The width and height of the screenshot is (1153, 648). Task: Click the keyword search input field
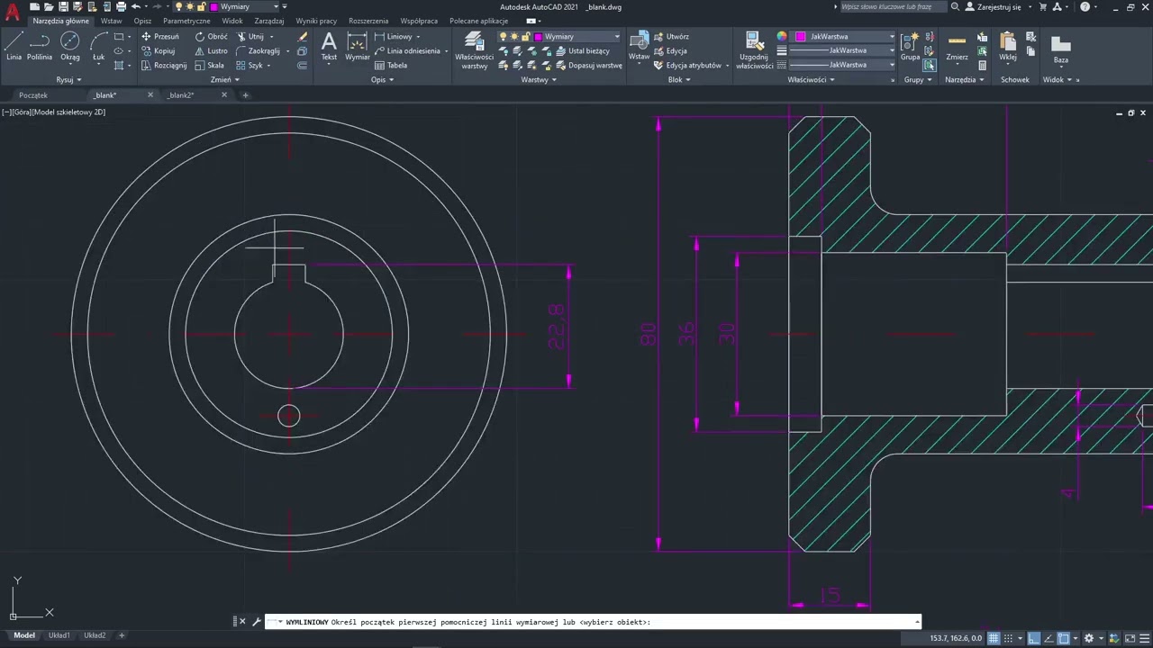click(x=892, y=6)
